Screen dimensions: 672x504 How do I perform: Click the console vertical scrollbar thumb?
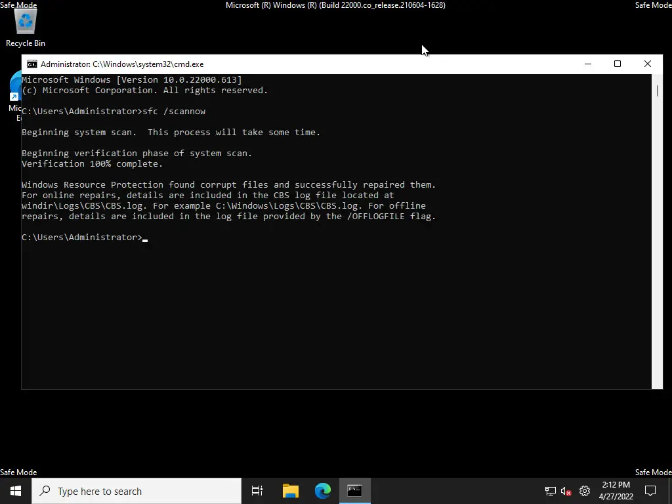point(657,91)
